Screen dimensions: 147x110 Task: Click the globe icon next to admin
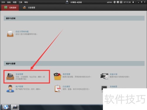pyautogui.click(x=115, y=2)
